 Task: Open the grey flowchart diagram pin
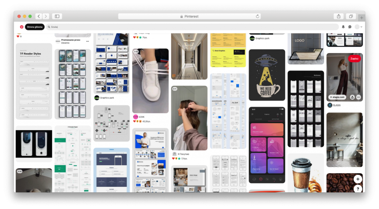coord(111,123)
